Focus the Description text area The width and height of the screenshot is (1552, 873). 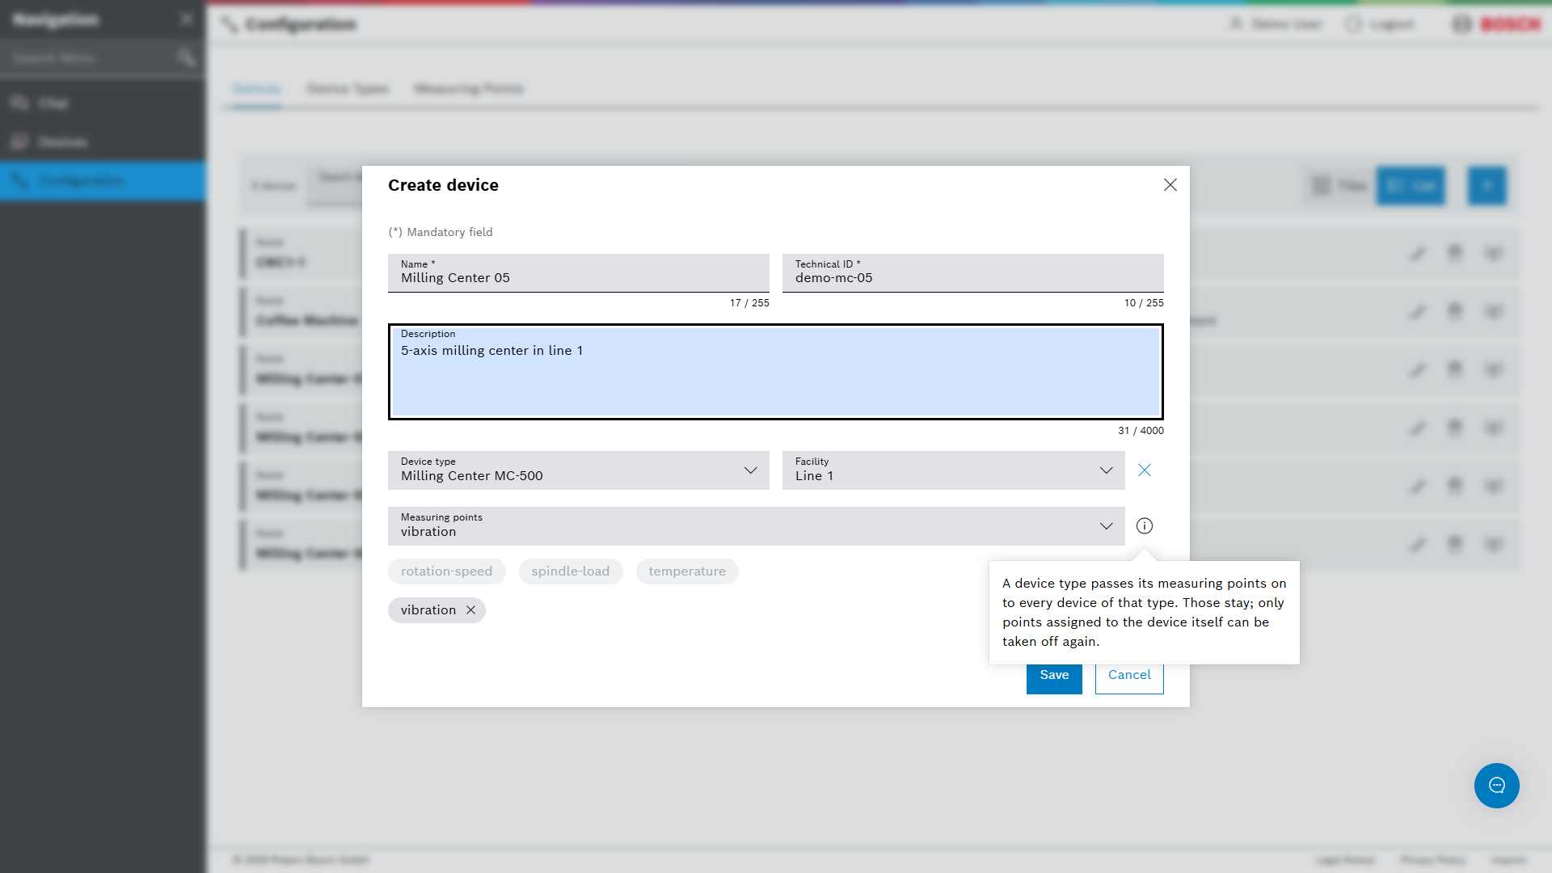coord(776,372)
